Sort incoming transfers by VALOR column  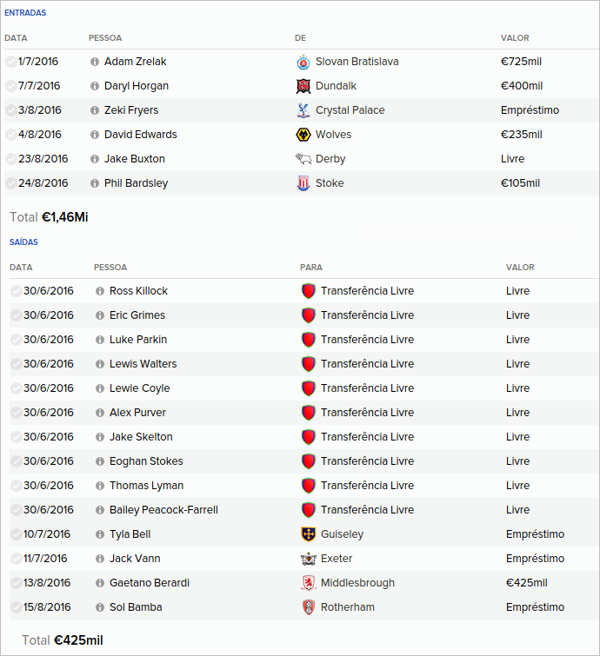[x=515, y=38]
